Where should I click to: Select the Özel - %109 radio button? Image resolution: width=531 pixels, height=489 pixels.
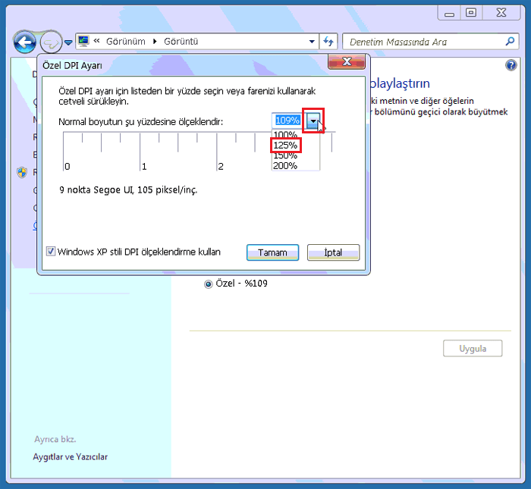[x=209, y=284]
